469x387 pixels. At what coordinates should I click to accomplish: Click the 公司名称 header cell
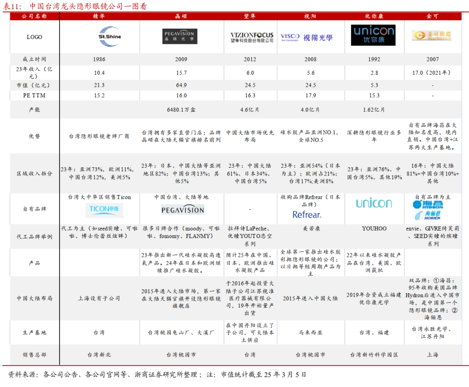click(34, 16)
